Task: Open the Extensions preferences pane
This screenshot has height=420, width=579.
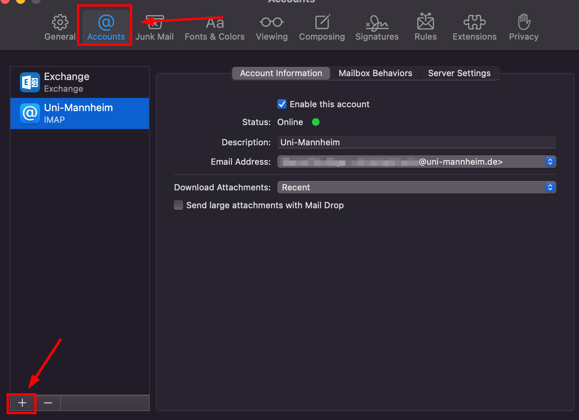Action: 474,28
